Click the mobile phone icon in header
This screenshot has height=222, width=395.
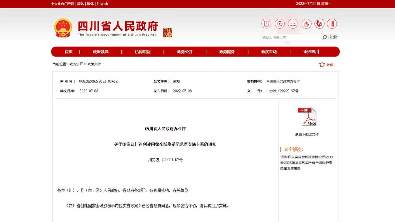[x=266, y=24]
